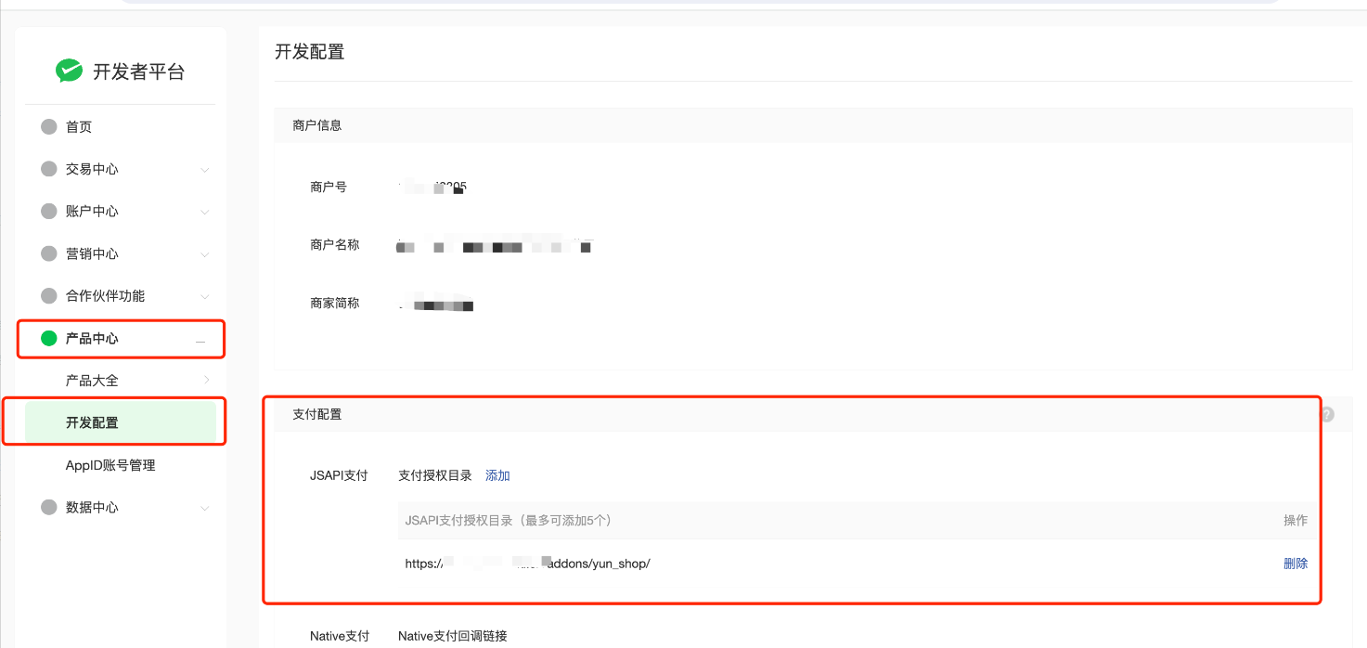Click the circle icon beside 合作伙伴功能
The width and height of the screenshot is (1367, 648).
click(x=49, y=296)
